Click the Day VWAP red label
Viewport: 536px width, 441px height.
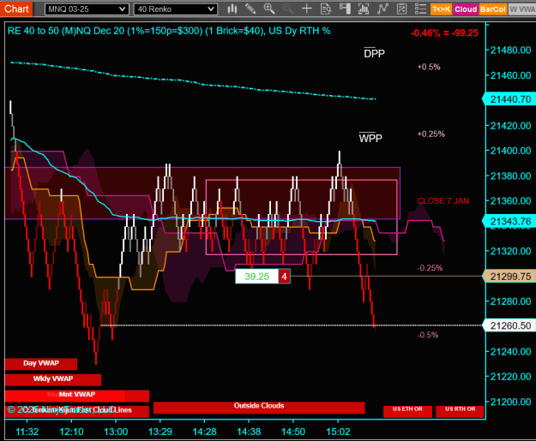tap(41, 364)
